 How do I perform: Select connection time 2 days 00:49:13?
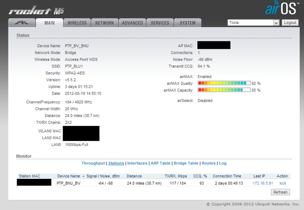[229, 183]
